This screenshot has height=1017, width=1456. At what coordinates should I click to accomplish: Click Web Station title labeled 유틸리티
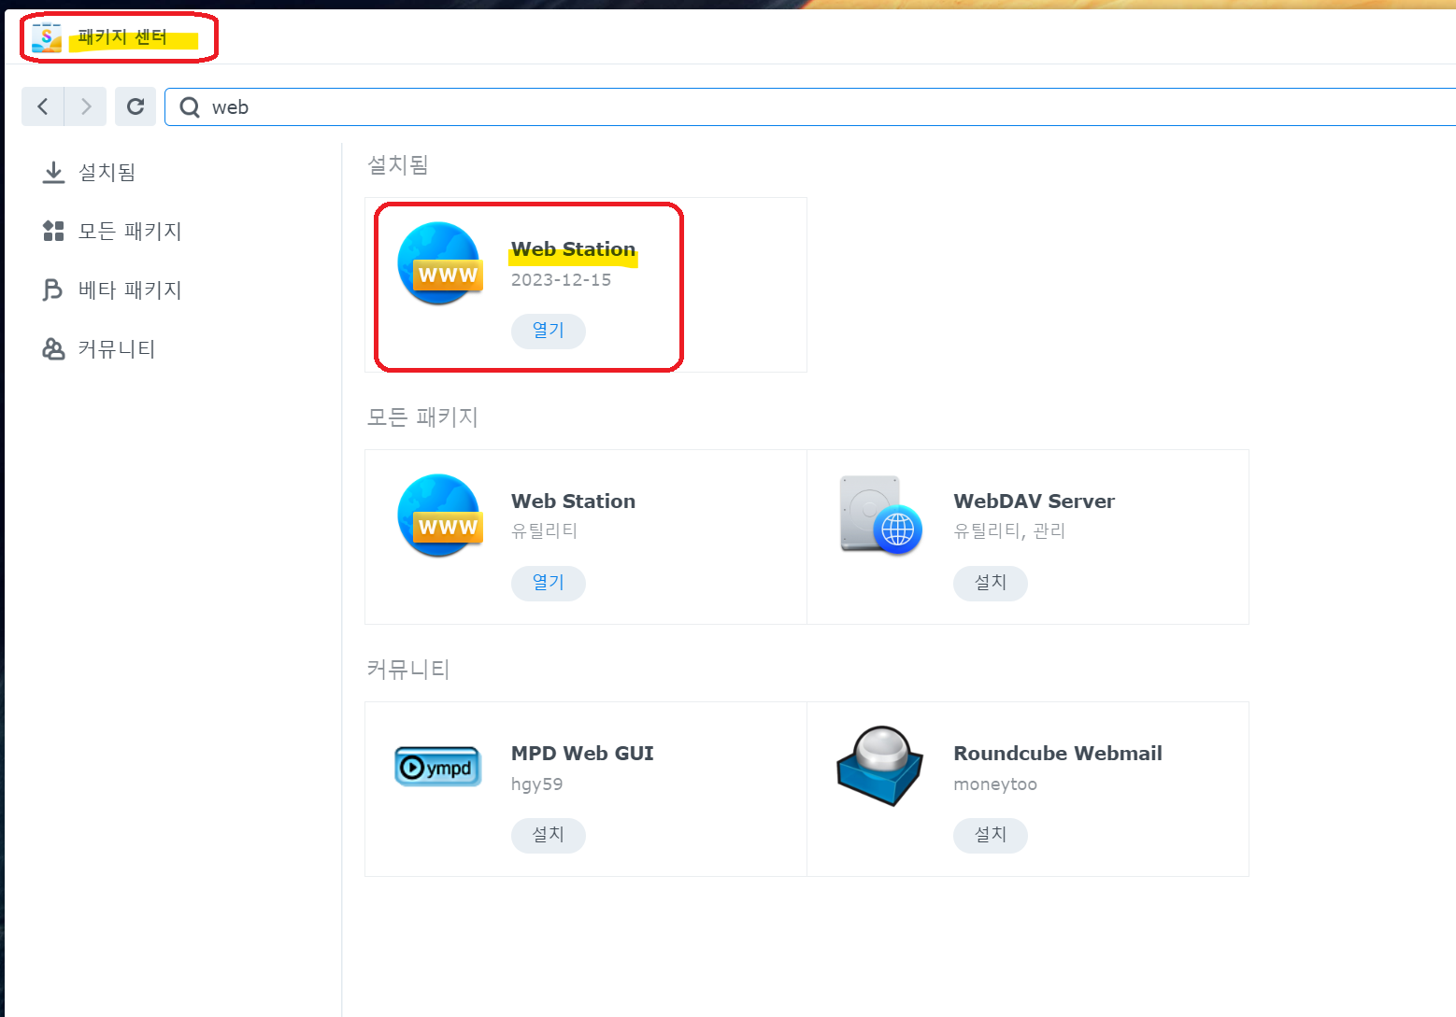point(573,501)
